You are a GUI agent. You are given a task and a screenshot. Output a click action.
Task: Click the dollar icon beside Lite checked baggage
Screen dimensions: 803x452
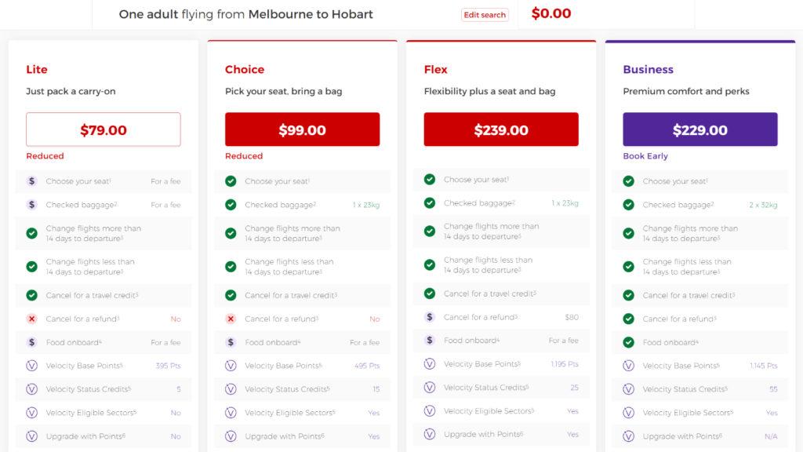[31, 205]
